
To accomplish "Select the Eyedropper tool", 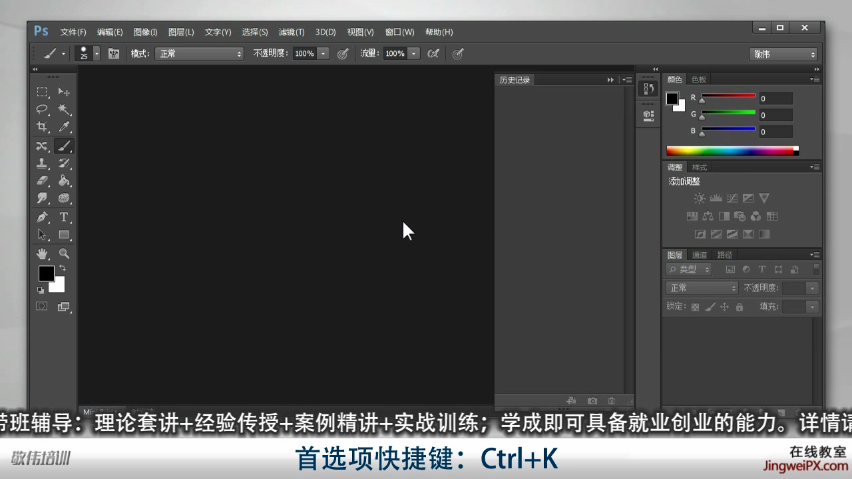I will (64, 126).
